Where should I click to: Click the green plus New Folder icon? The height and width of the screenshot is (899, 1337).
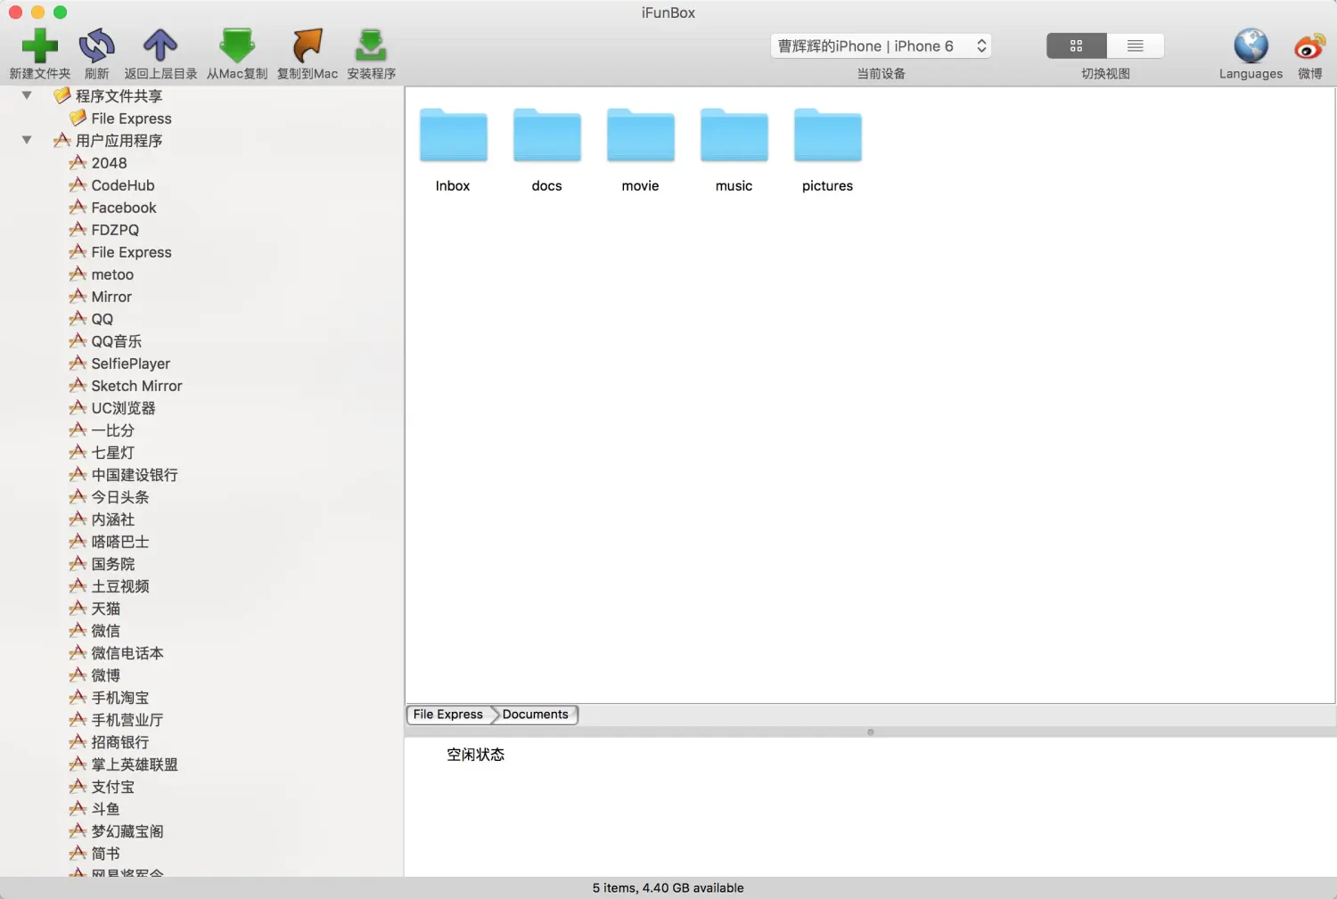point(40,45)
